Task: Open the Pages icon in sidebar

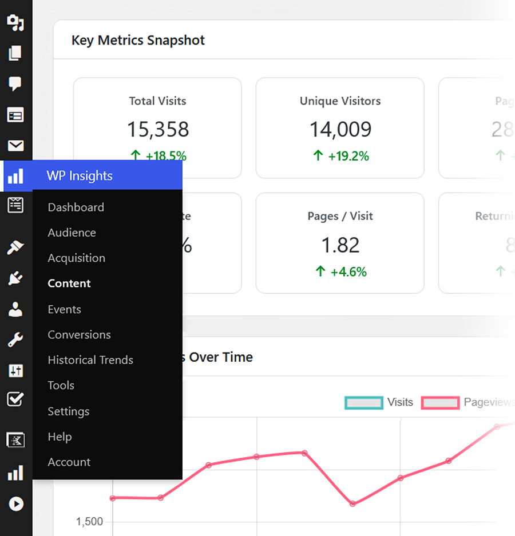Action: pos(15,53)
